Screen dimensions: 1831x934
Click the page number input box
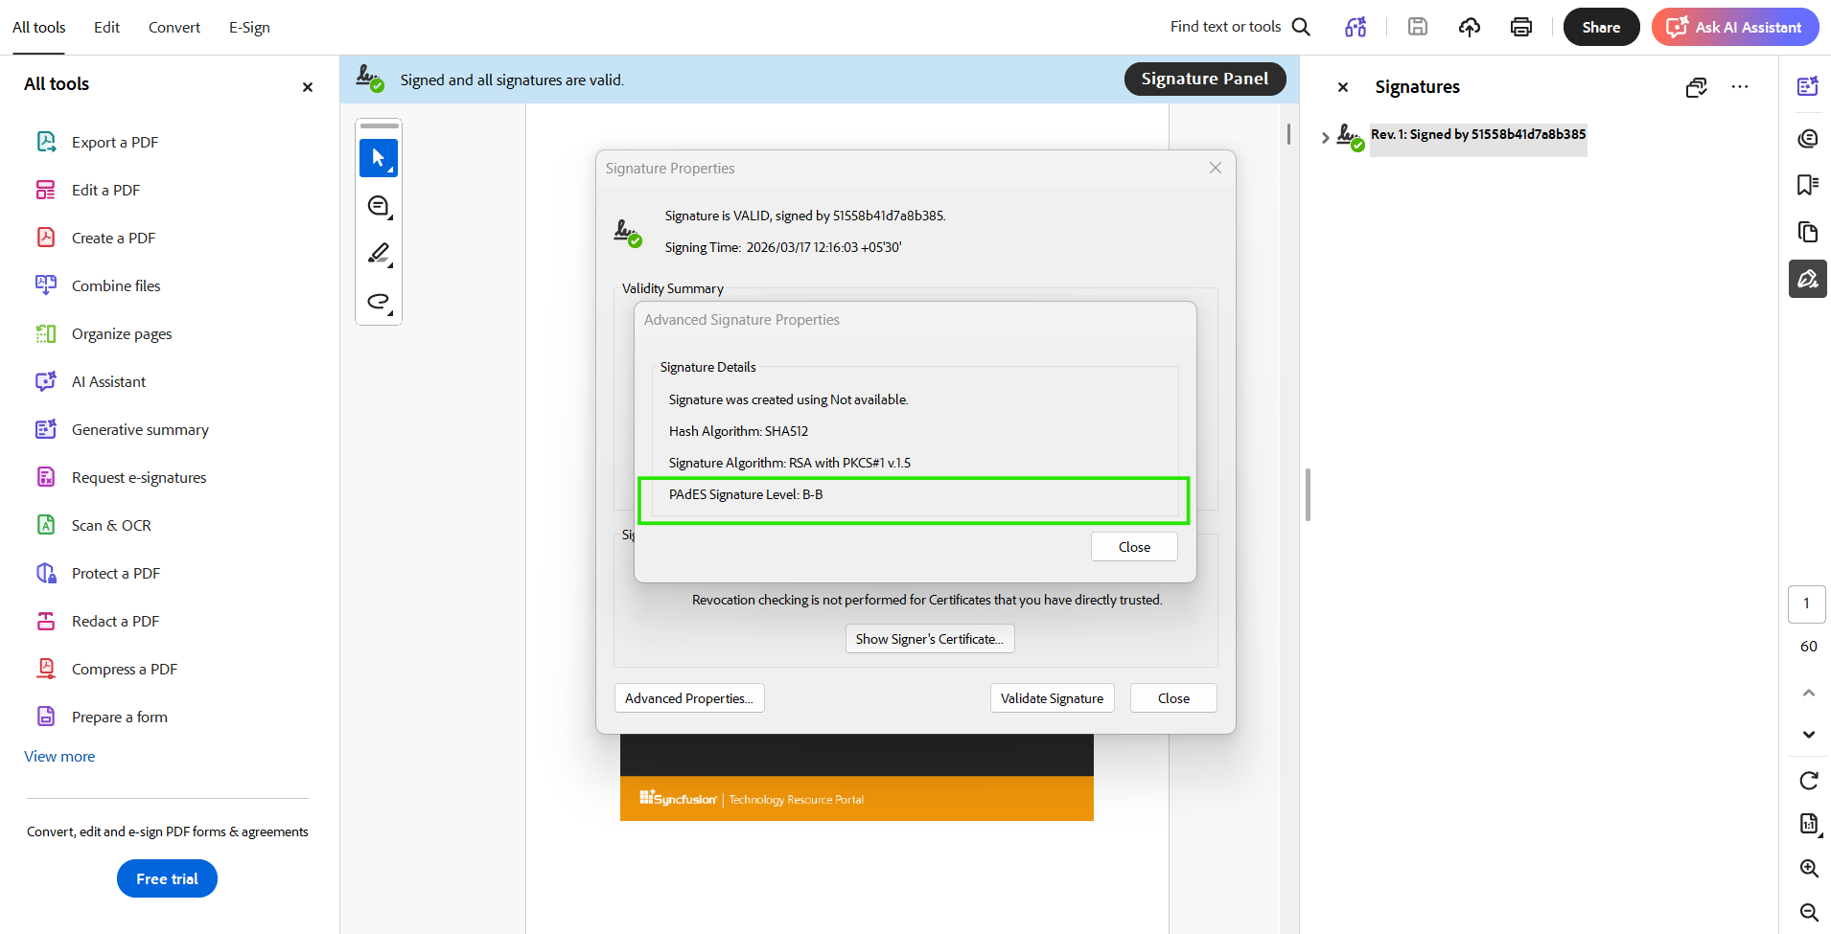(1806, 604)
